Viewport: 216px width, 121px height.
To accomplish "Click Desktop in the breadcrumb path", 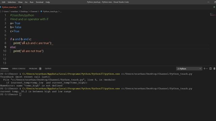I will 24,11.
